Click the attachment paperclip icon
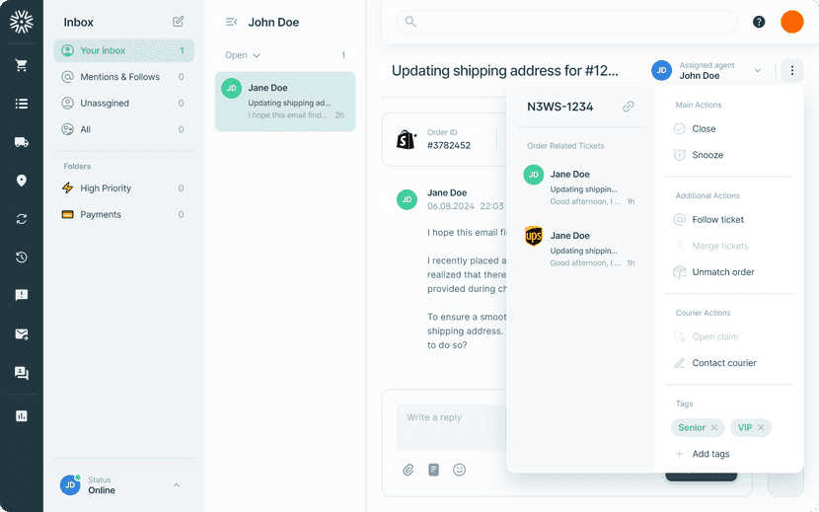 tap(408, 470)
